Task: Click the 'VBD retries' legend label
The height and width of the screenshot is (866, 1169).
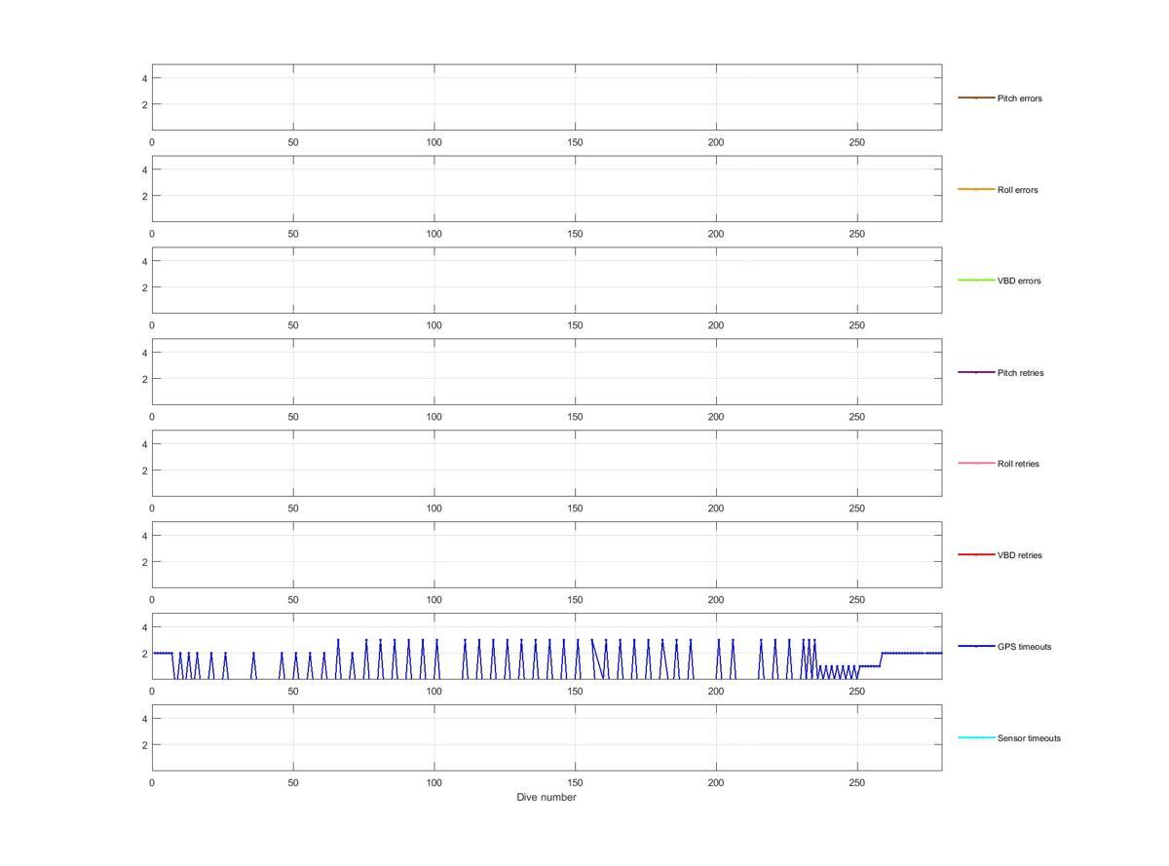Action: [x=1019, y=555]
